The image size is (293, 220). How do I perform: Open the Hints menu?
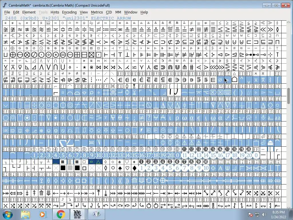tap(55, 12)
